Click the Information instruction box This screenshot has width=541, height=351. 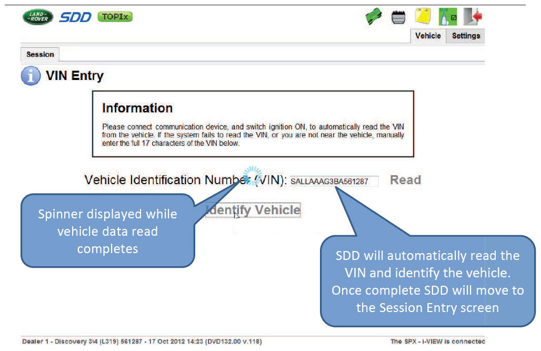click(x=253, y=124)
